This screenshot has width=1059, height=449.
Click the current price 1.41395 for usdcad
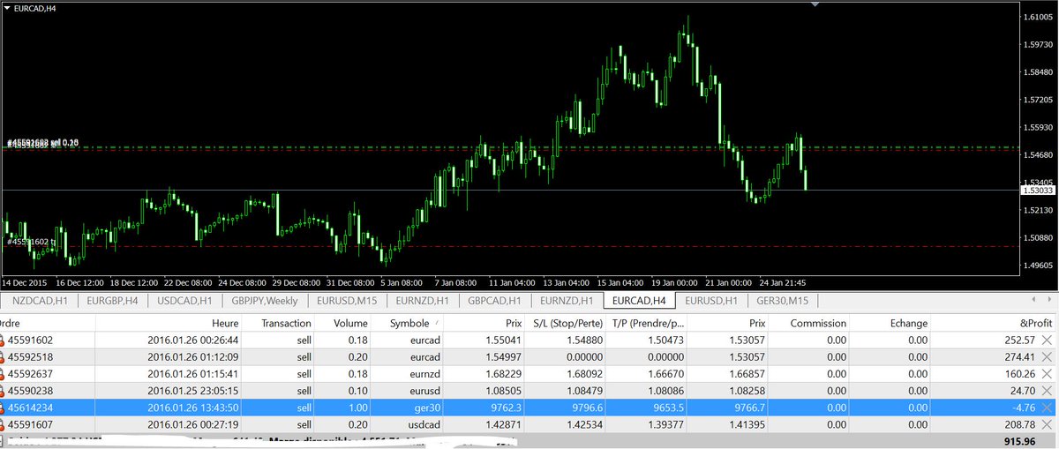click(x=746, y=423)
